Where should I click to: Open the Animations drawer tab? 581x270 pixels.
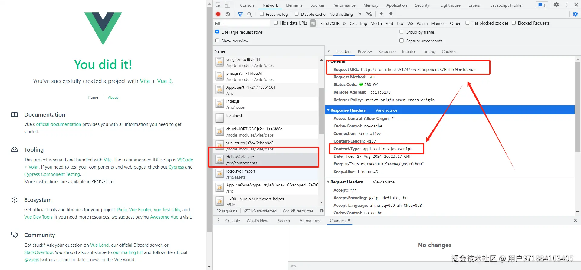(x=310, y=221)
